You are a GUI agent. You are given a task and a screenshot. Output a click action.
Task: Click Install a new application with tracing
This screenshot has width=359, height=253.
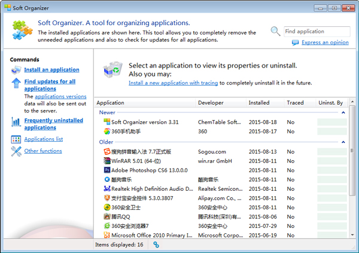tap(173, 83)
